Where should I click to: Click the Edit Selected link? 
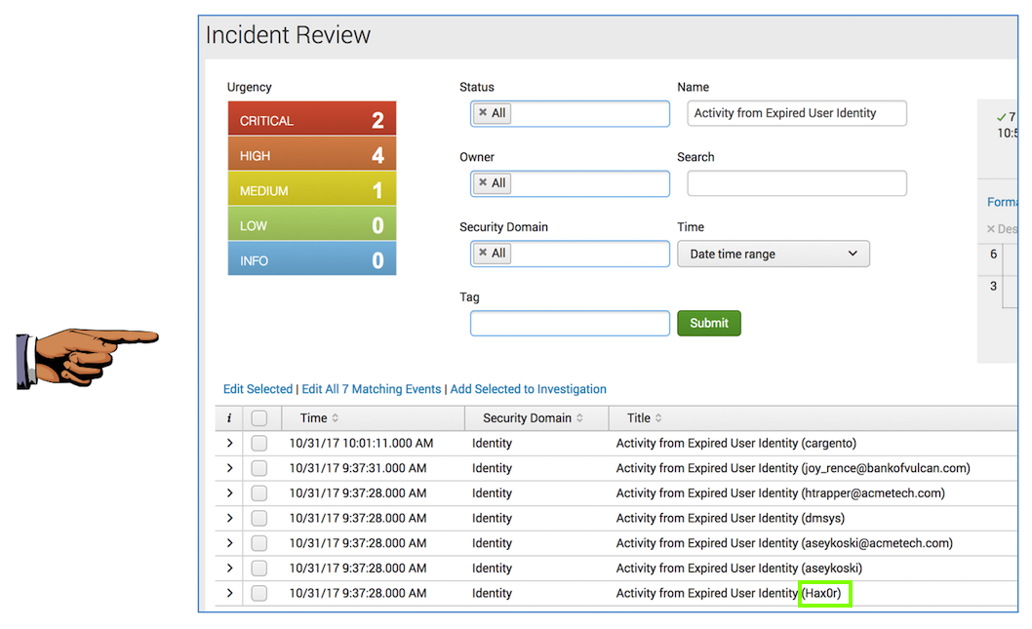(258, 389)
